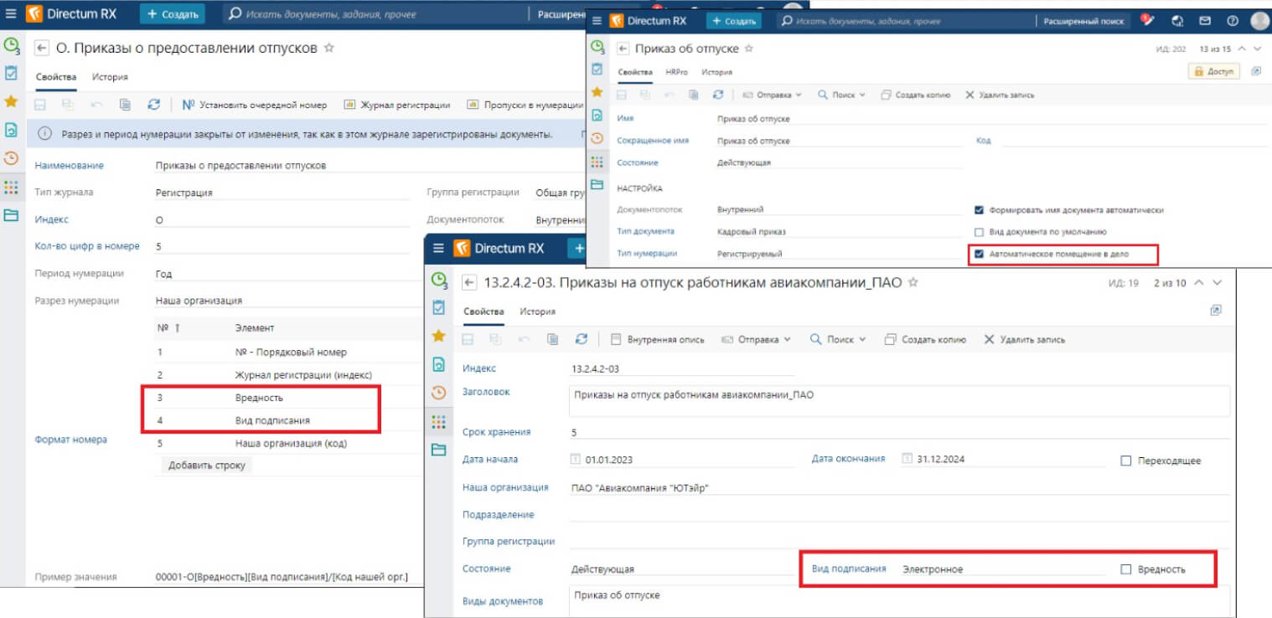1272x618 pixels.
Task: Open calendar icon for Дата окончания
Action: (907, 459)
